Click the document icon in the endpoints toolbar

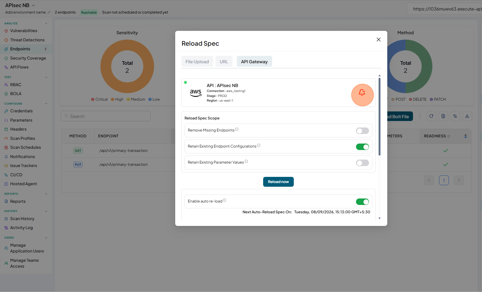coord(443,116)
